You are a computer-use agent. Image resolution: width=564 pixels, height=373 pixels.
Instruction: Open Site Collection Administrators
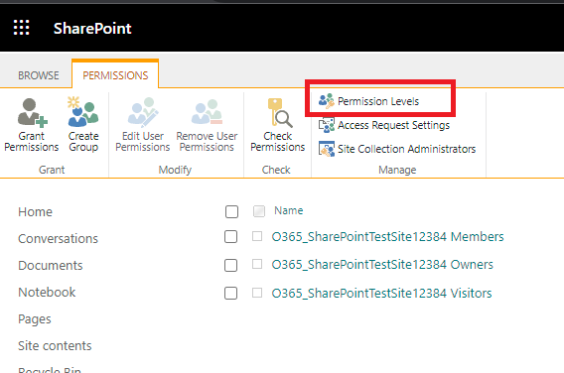pos(406,149)
